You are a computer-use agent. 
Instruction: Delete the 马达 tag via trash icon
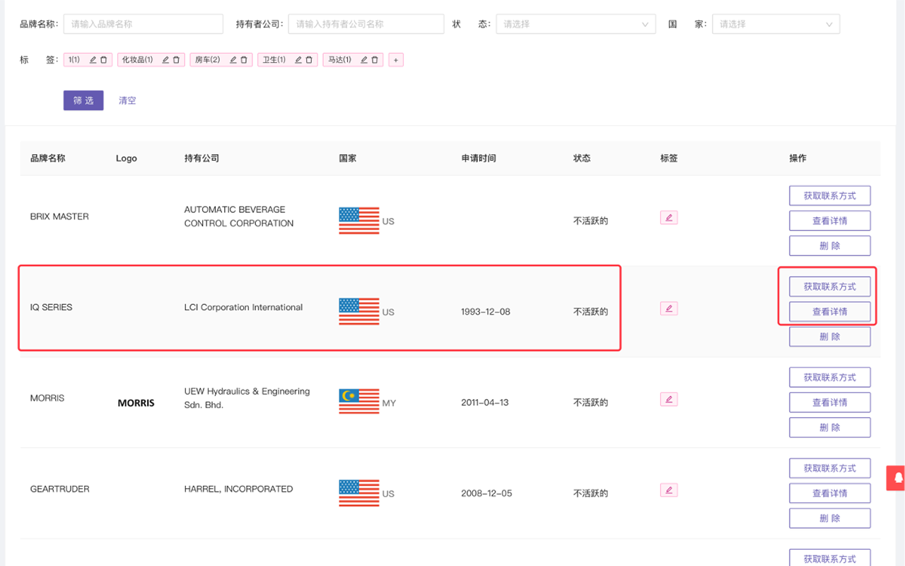[375, 60]
